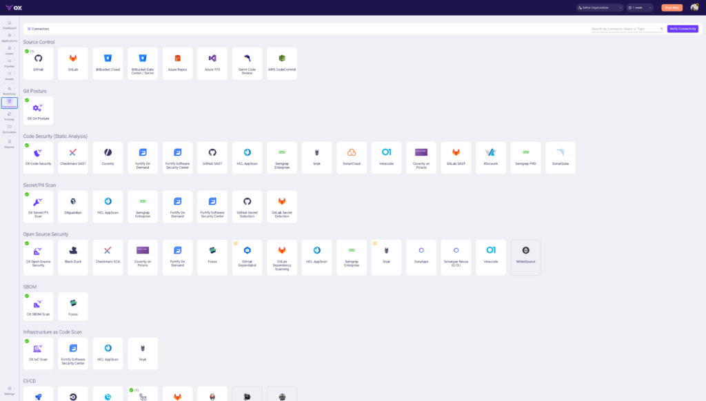Select Fossa in the SBOM section
This screenshot has height=401, width=706.
coord(73,307)
